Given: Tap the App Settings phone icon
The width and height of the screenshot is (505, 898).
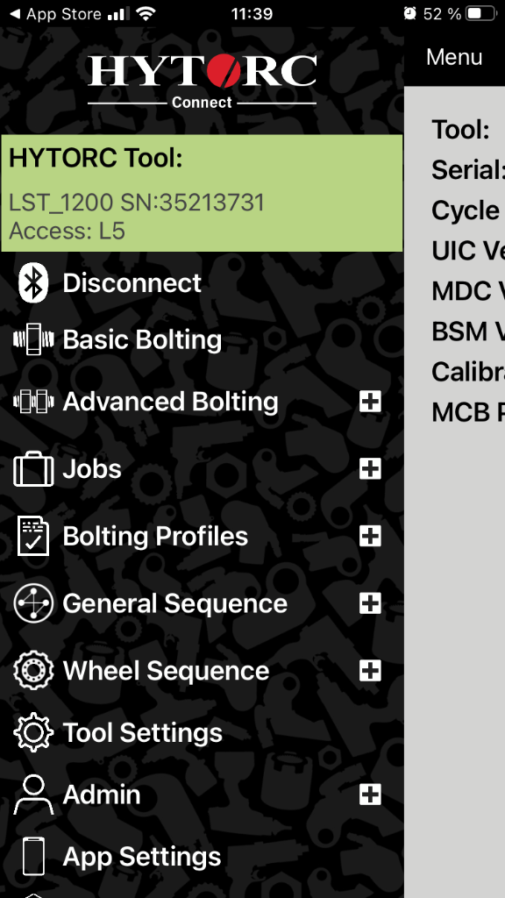Looking at the screenshot, I should (33, 857).
